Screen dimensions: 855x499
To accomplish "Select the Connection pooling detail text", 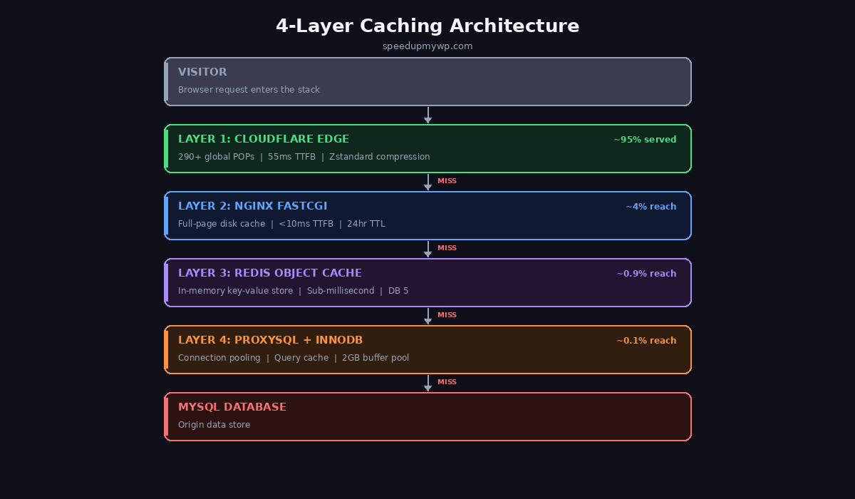I will coord(219,357).
